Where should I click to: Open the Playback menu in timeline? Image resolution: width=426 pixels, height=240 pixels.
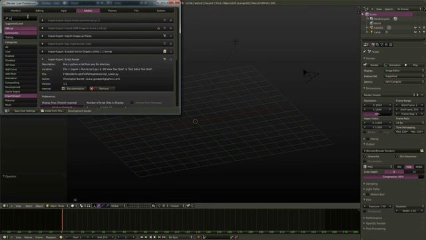tap(51, 237)
